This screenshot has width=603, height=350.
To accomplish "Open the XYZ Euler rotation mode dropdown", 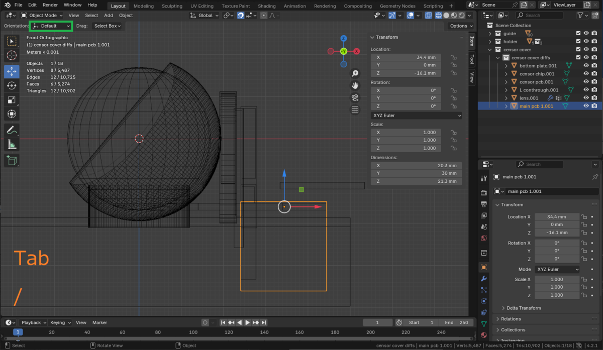I will pyautogui.click(x=416, y=115).
